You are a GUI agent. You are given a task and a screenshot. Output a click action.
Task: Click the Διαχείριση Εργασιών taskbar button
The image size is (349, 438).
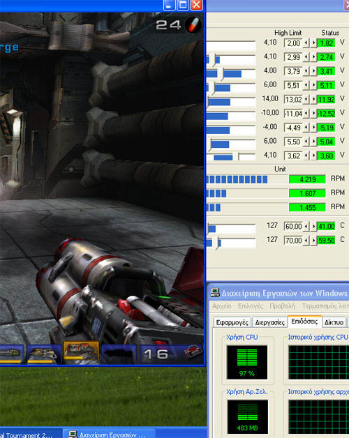(x=109, y=435)
